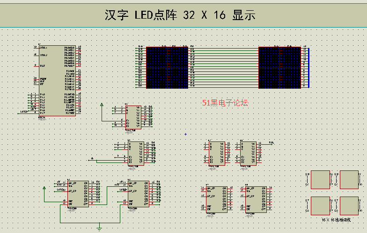Click the blue cross marker in the sheet center
367x233 pixels.
click(x=185, y=134)
